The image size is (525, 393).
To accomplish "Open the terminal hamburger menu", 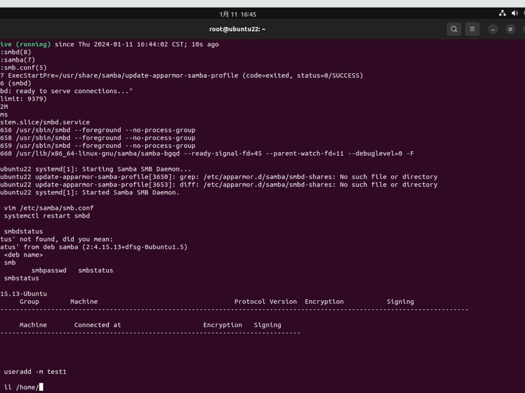I will 472,29.
